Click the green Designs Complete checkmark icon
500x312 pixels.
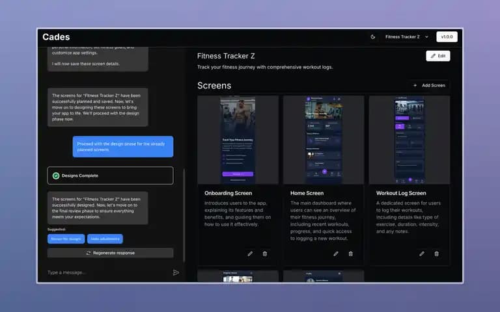[x=56, y=175]
